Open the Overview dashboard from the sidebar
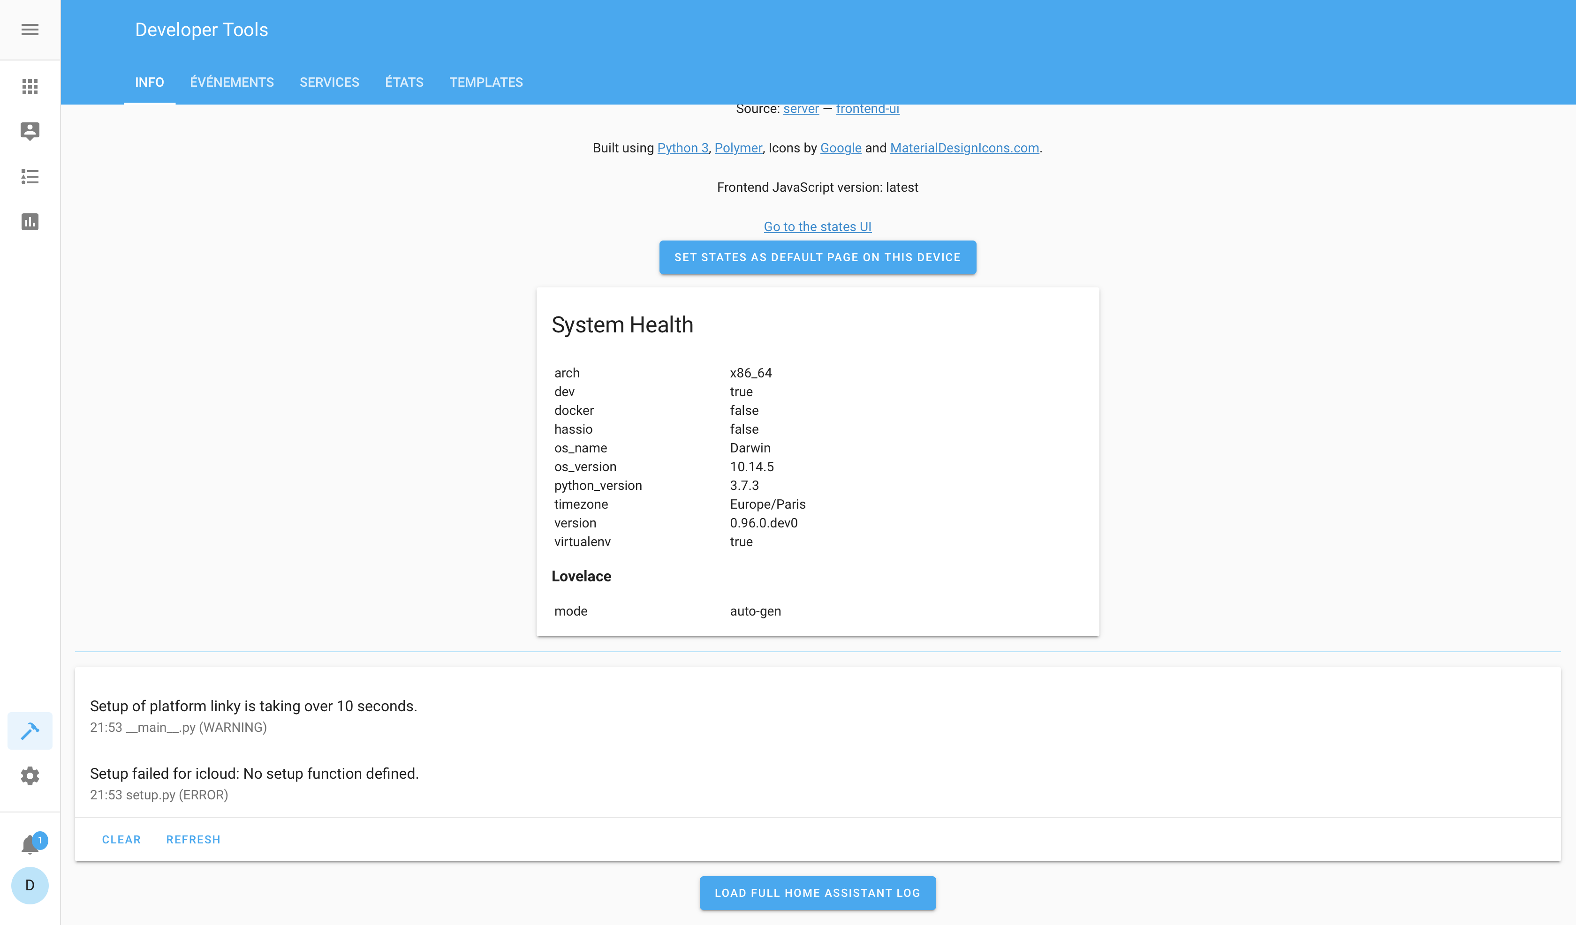Viewport: 1576px width, 925px height. pos(30,87)
